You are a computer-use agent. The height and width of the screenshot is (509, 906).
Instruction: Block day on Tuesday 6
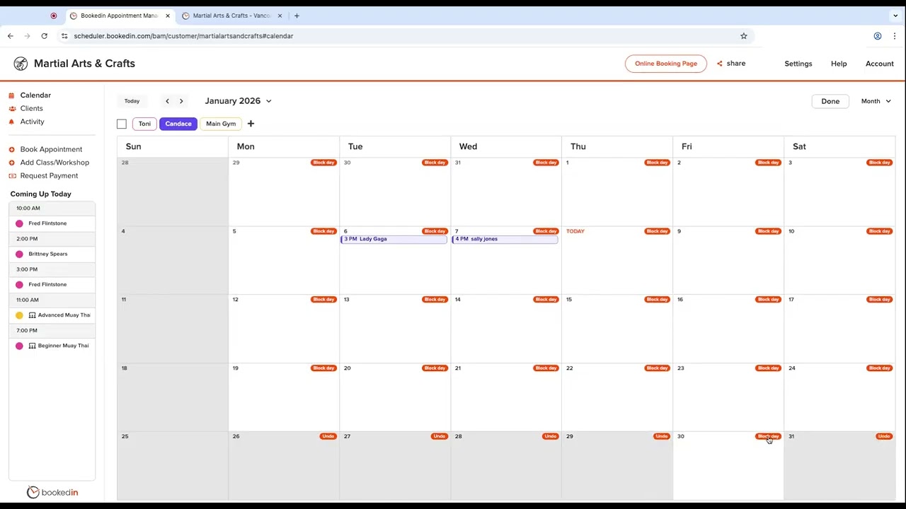pyautogui.click(x=435, y=231)
